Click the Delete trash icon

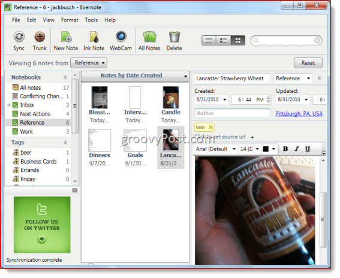point(174,41)
